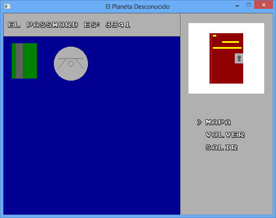Click the 'EL PASSWORD ES' text

pyautogui.click(x=53, y=25)
